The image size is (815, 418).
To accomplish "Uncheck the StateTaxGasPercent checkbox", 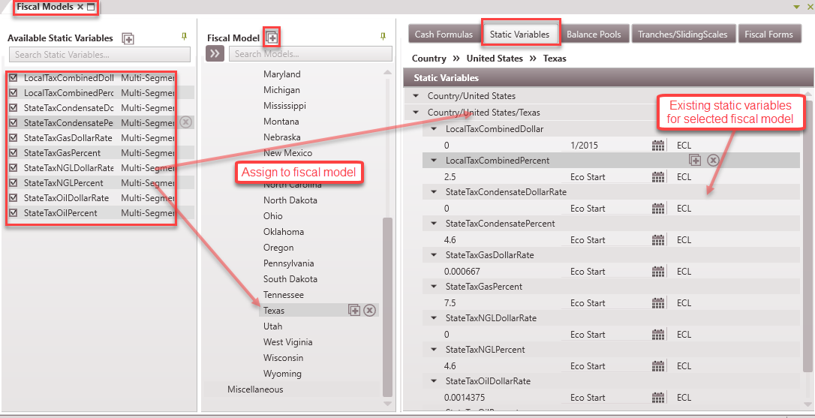I will coord(14,153).
